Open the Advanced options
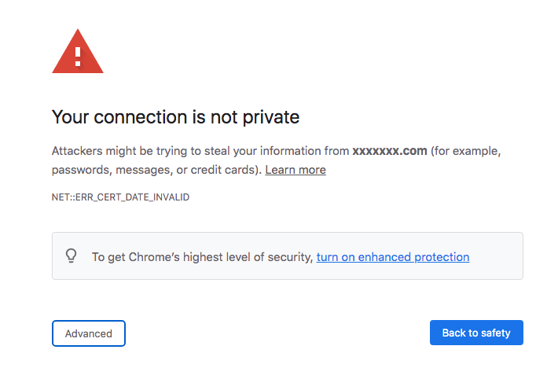 (89, 333)
